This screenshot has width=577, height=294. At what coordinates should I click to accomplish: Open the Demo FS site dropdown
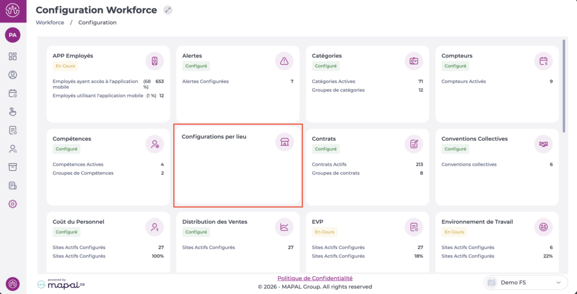click(525, 282)
